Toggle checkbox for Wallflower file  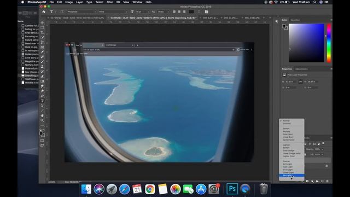23,79
